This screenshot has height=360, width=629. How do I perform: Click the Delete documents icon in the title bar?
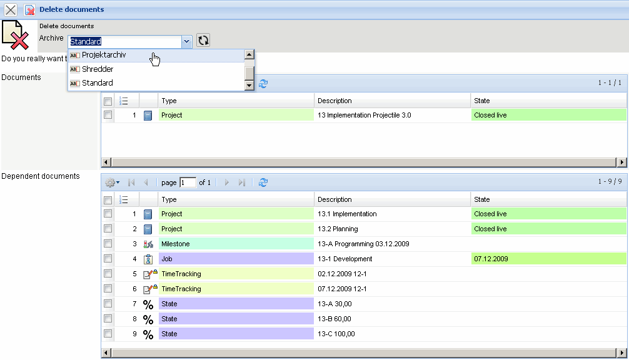[x=29, y=9]
